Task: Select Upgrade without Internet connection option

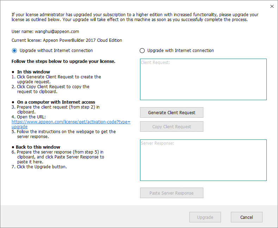Action: click(14, 51)
